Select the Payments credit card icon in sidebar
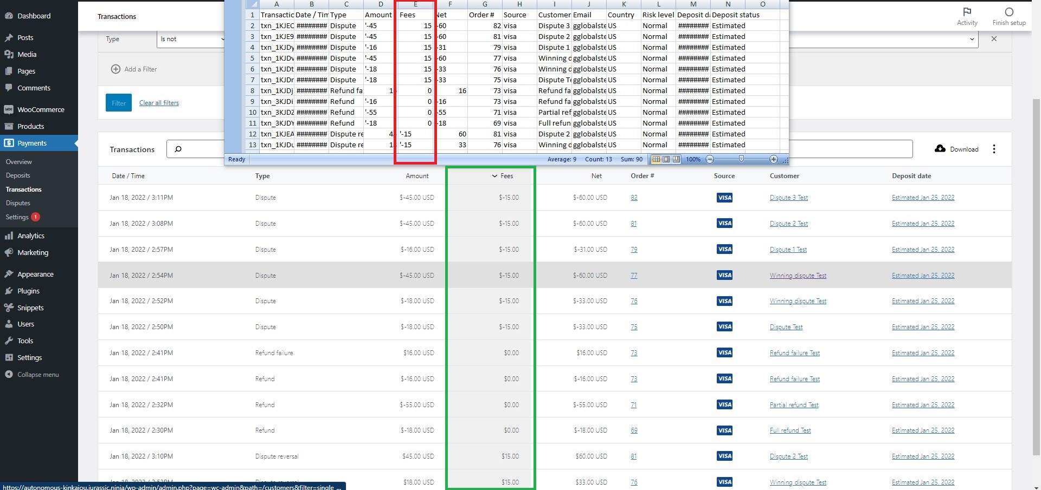1041x490 pixels. 8,143
